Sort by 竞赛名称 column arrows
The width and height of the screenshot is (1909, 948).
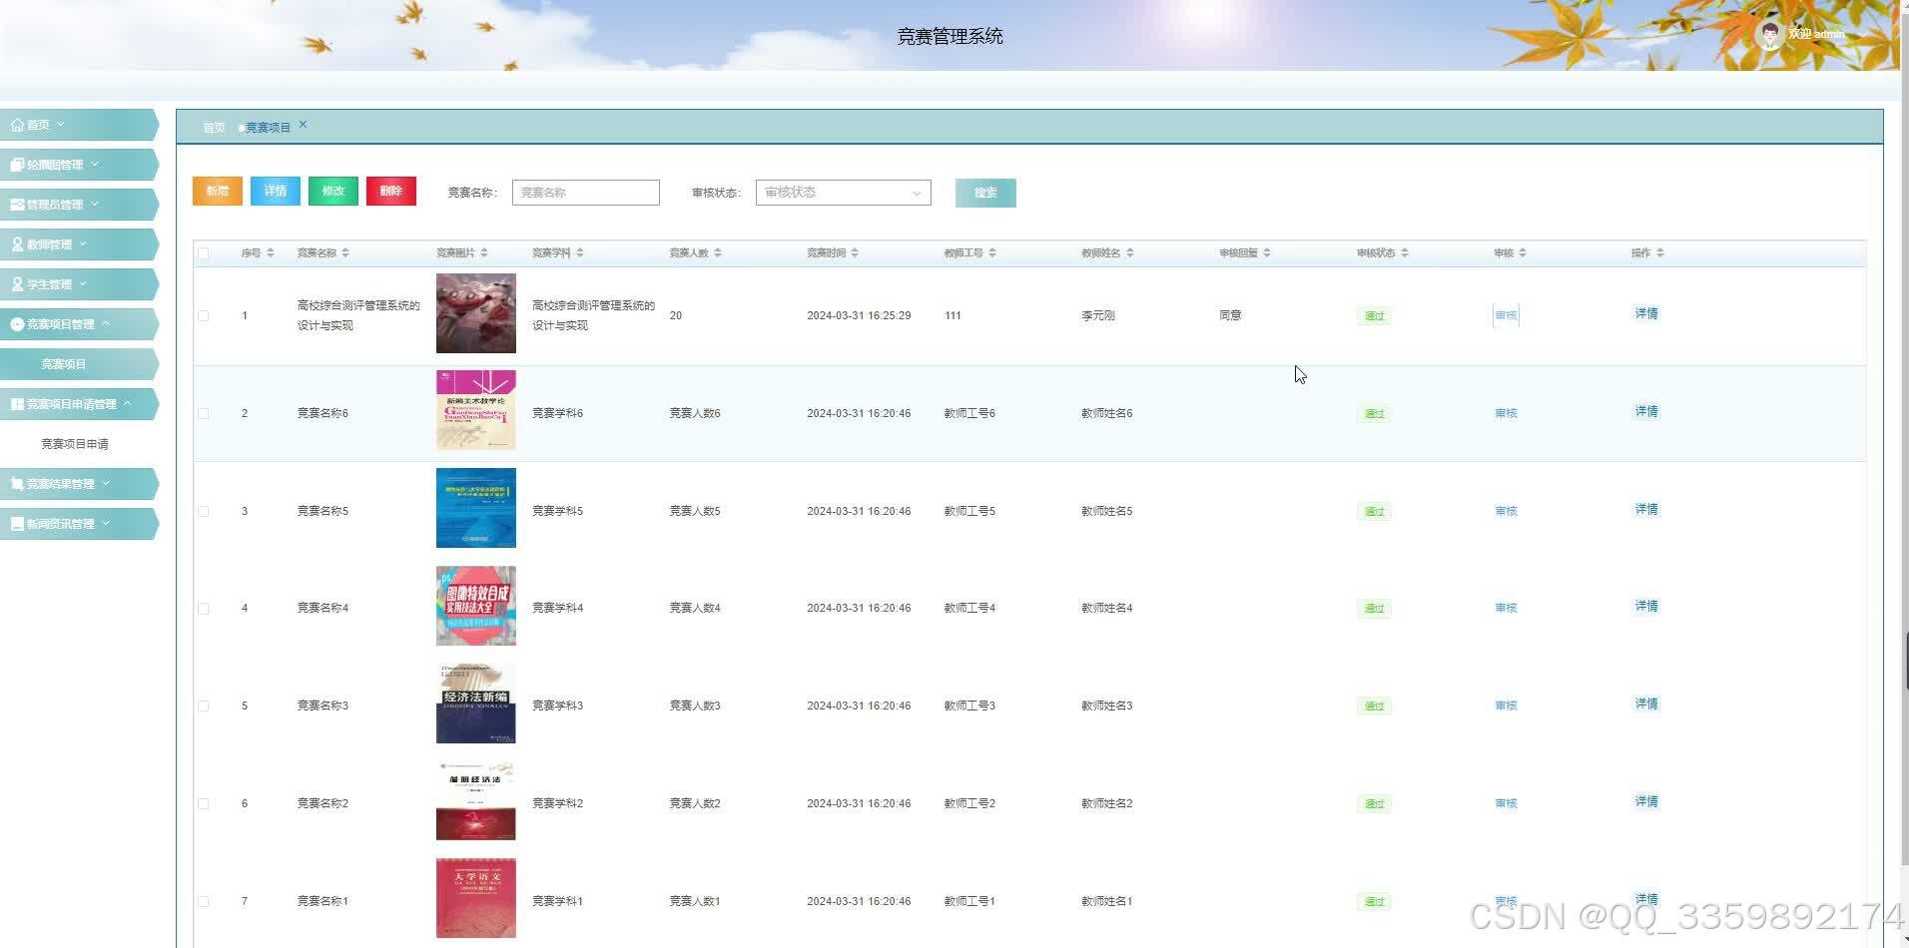click(x=345, y=253)
